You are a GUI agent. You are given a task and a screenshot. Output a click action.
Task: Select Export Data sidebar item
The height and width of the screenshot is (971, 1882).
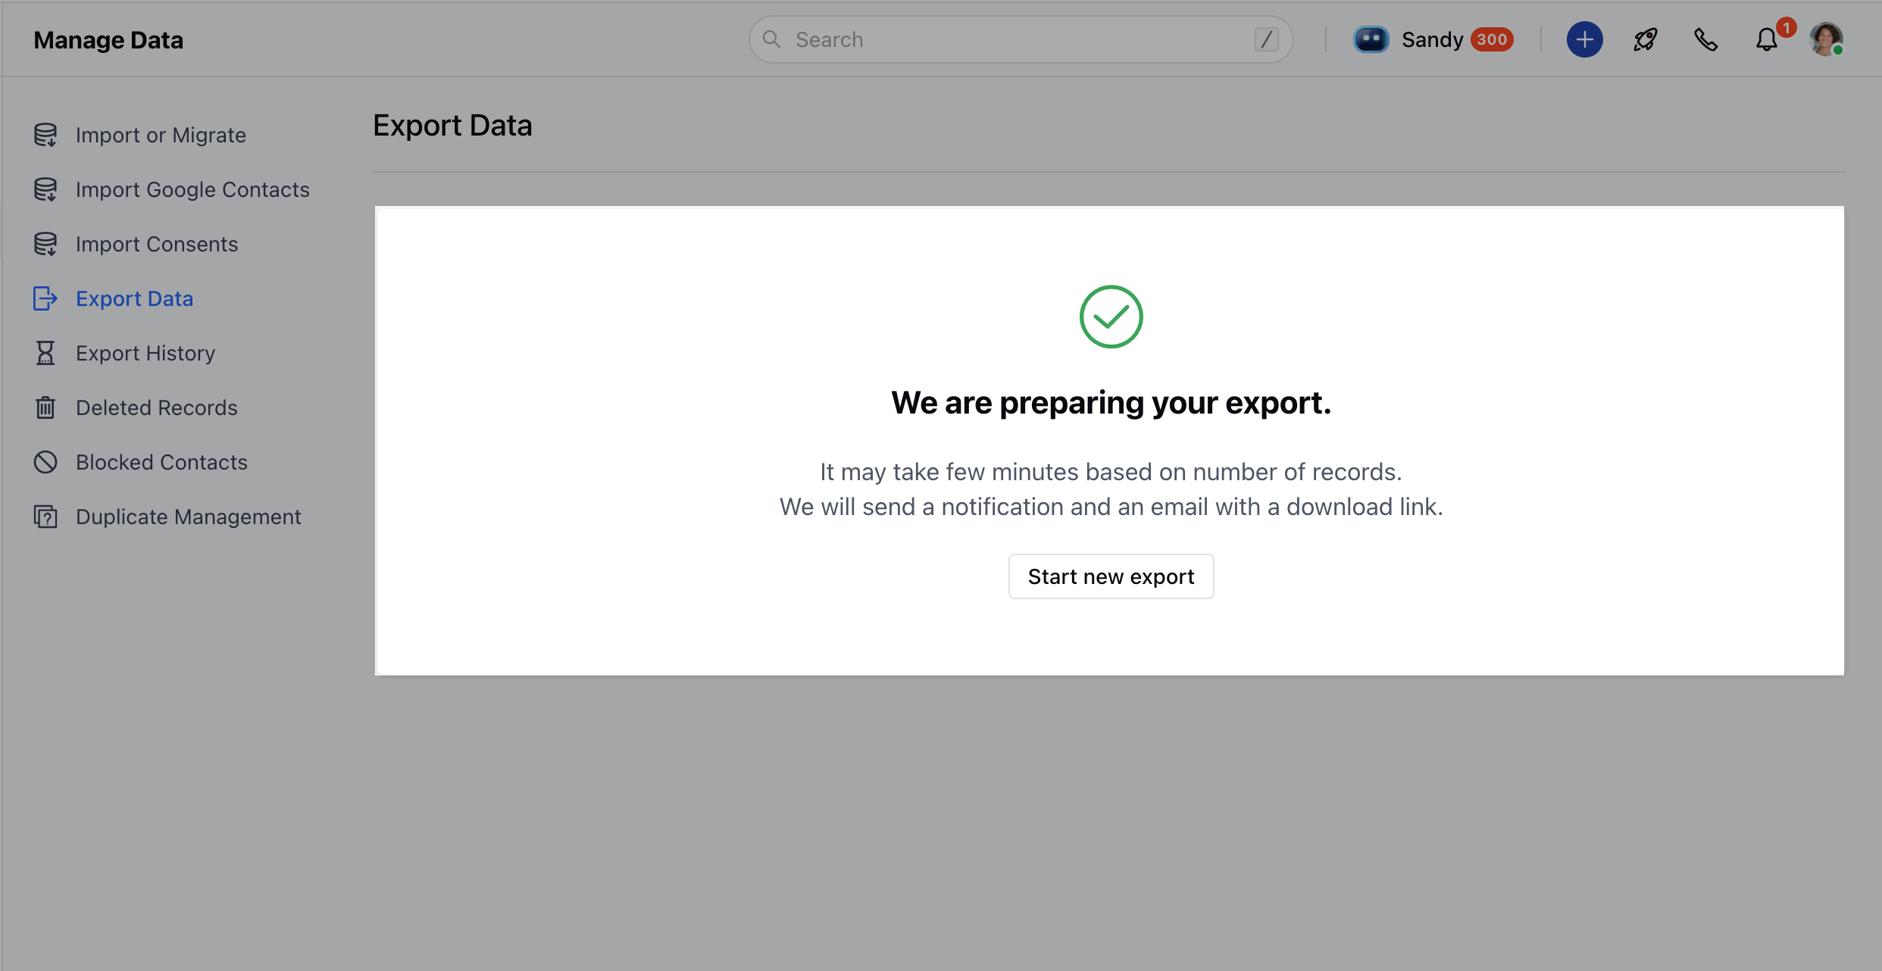point(134,298)
